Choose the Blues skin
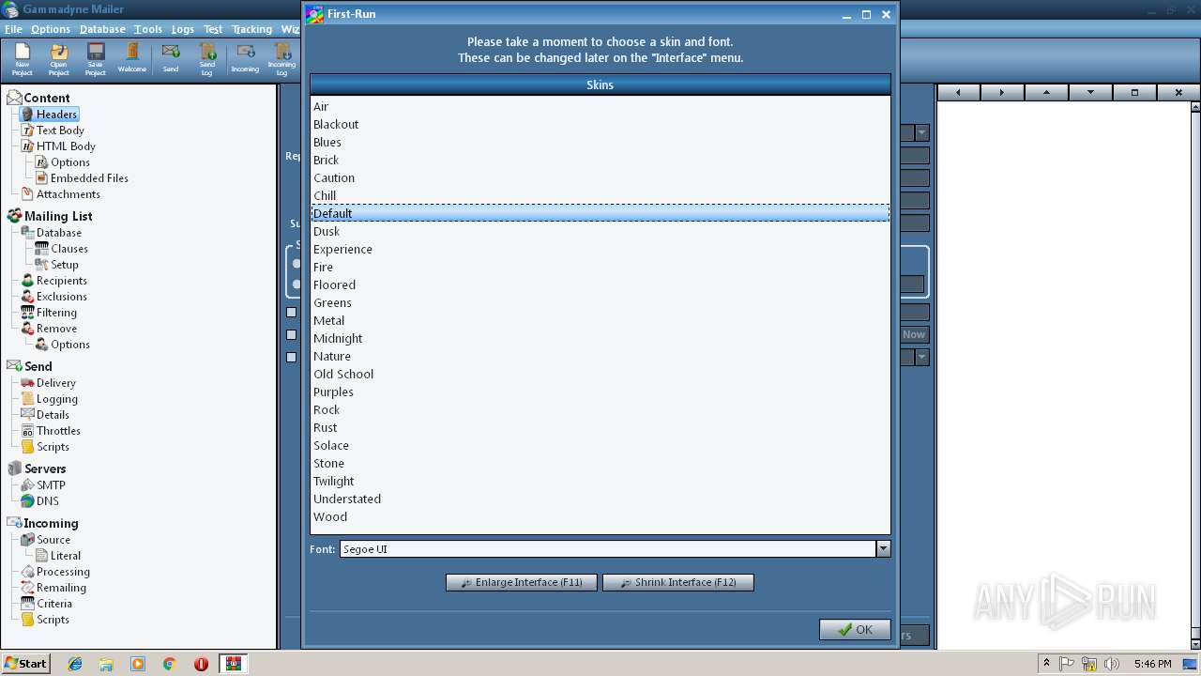The image size is (1201, 676). (600, 143)
